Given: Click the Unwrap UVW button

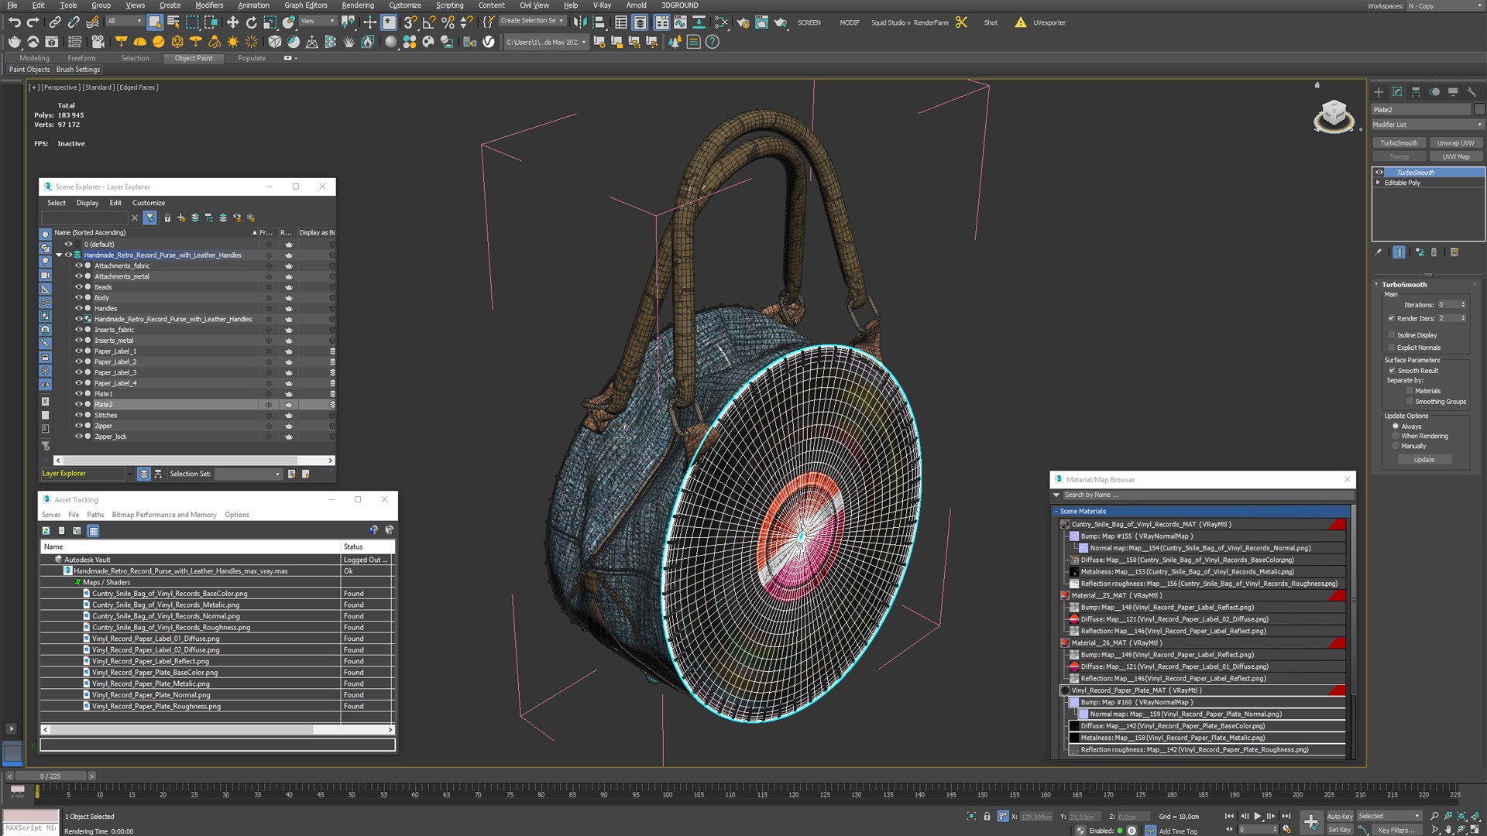Looking at the screenshot, I should tap(1455, 143).
